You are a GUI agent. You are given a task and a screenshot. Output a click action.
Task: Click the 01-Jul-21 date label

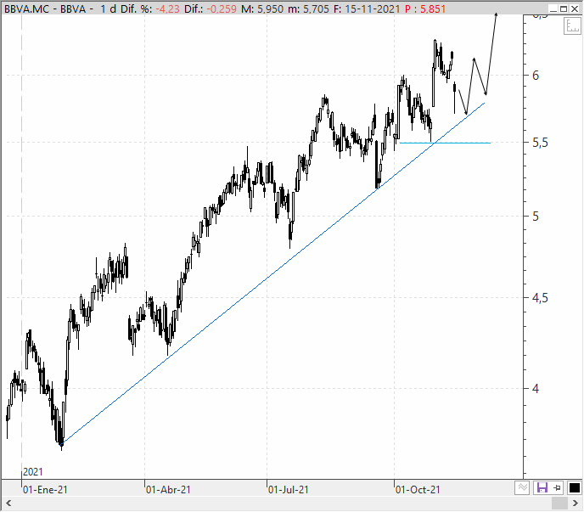tap(289, 489)
